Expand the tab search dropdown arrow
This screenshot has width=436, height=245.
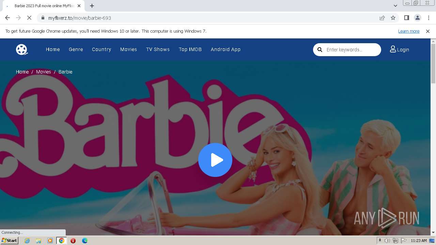[x=395, y=6]
